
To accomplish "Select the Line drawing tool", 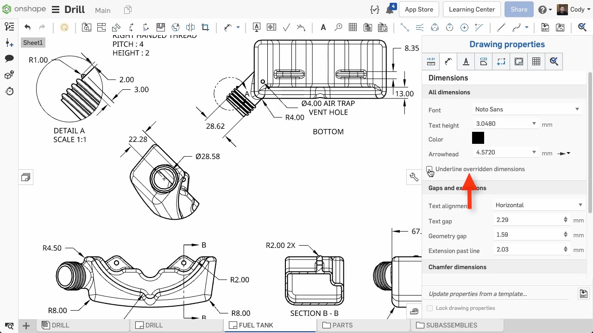I will click(x=501, y=27).
